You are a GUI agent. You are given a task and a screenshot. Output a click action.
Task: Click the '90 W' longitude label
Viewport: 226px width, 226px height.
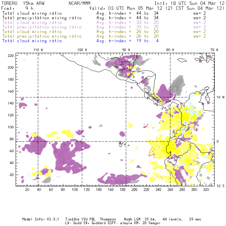(126, 50)
